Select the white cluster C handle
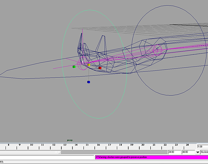The height and width of the screenshot is (164, 208). [83, 62]
